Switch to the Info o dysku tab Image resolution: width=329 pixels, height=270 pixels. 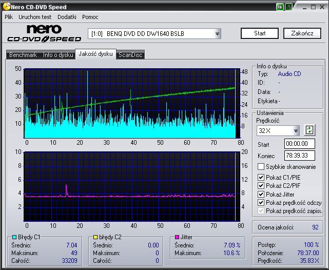(58, 55)
